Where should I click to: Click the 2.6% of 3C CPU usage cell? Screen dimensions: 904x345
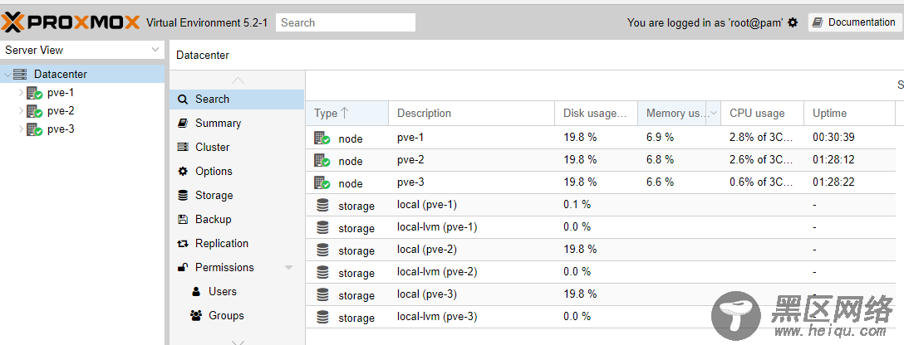point(762,160)
